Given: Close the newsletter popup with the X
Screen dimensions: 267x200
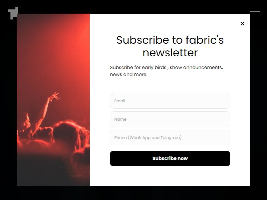Looking at the screenshot, I should coord(242,24).
